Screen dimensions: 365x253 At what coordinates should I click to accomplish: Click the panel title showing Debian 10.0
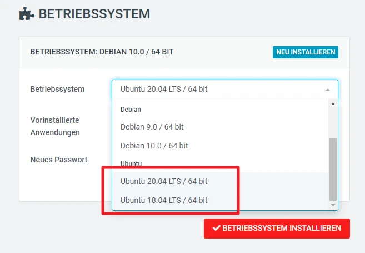[x=102, y=52]
